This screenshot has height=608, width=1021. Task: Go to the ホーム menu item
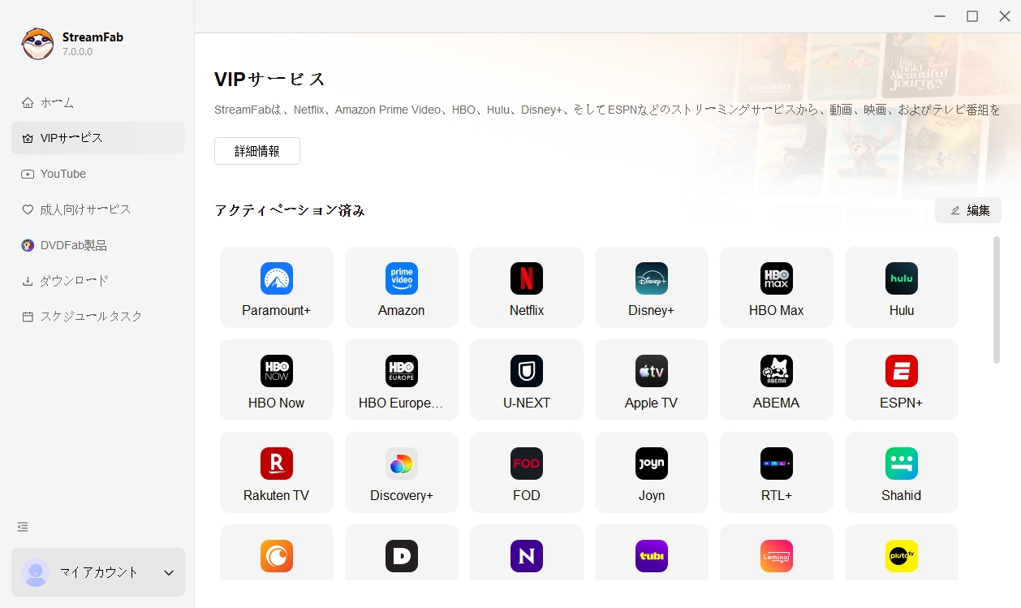coord(57,102)
